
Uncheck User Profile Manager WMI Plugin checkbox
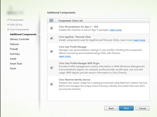(x=51, y=68)
